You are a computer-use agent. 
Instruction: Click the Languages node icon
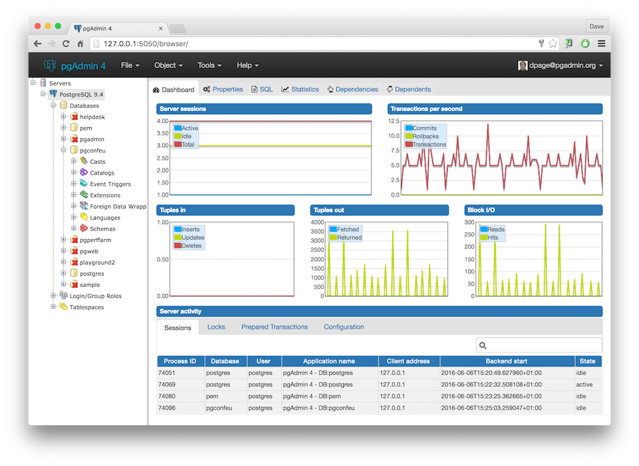pos(84,217)
